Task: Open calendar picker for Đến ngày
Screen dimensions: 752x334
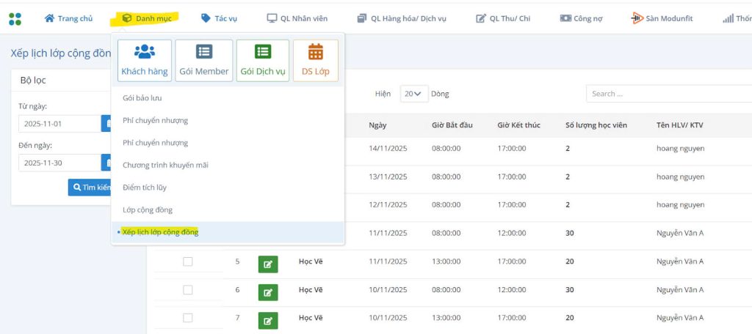Action: pyautogui.click(x=107, y=163)
